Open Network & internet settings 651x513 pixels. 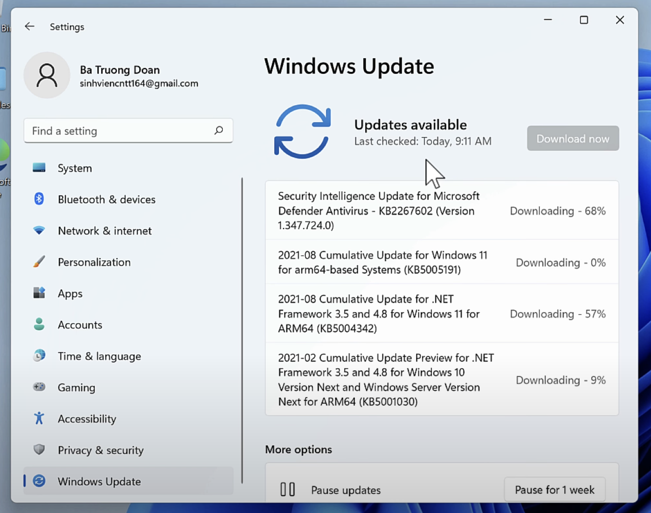[x=128, y=231]
